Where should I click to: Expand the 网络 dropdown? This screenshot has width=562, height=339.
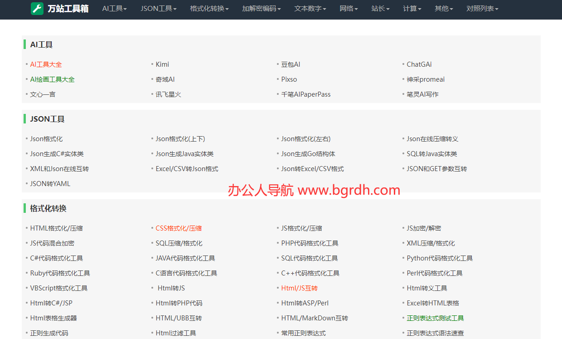[349, 9]
